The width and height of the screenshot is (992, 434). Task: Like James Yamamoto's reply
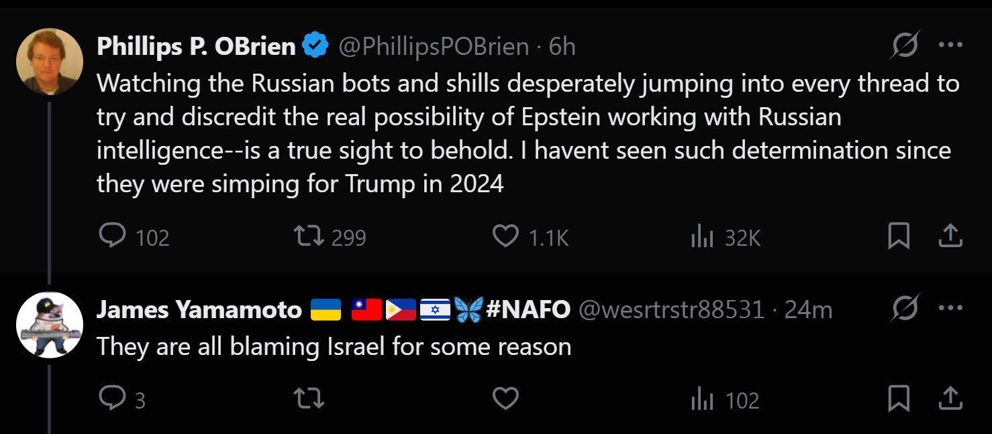[506, 399]
